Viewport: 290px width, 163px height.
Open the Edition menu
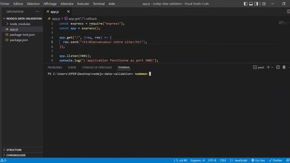point(18,4)
